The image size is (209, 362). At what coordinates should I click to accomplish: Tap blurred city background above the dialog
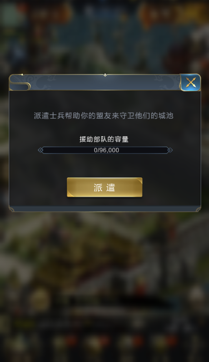tap(104, 37)
